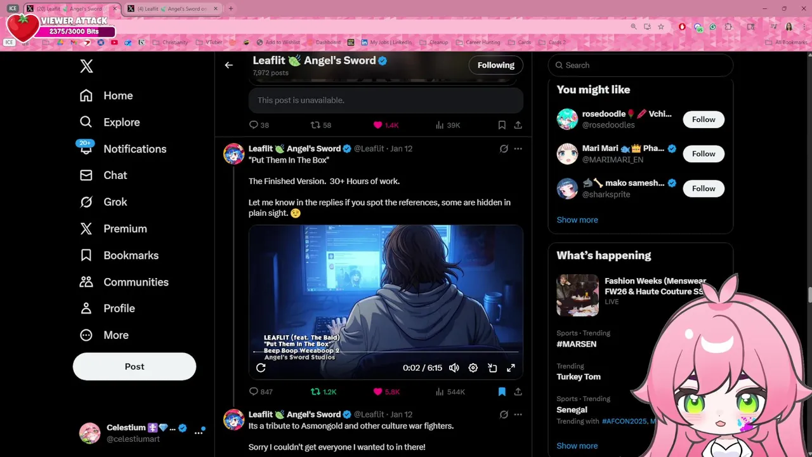Remove bookmark from the 544K views post
The height and width of the screenshot is (457, 812).
point(502,392)
